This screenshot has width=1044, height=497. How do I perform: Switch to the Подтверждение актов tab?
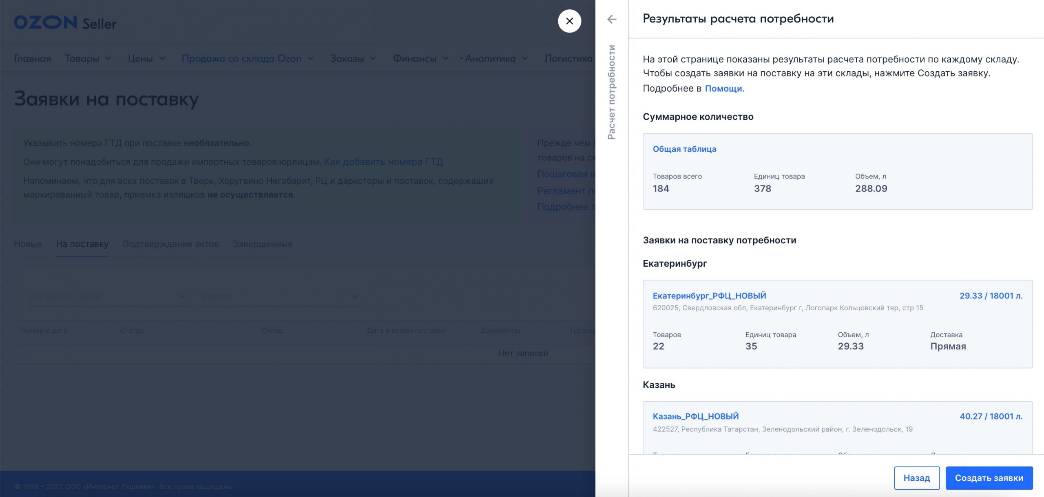tap(171, 244)
